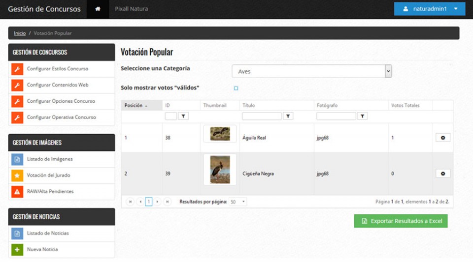
Task: Click the Título column filter icon
Action: 288,116
